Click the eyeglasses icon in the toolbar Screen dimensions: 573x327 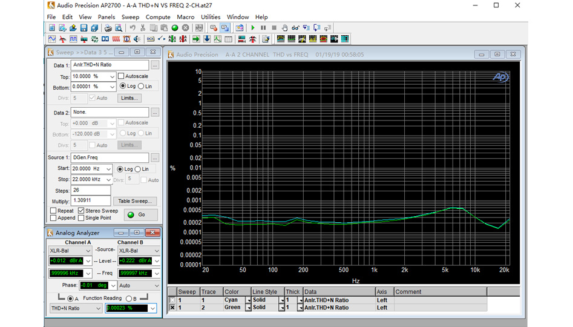[x=295, y=28]
